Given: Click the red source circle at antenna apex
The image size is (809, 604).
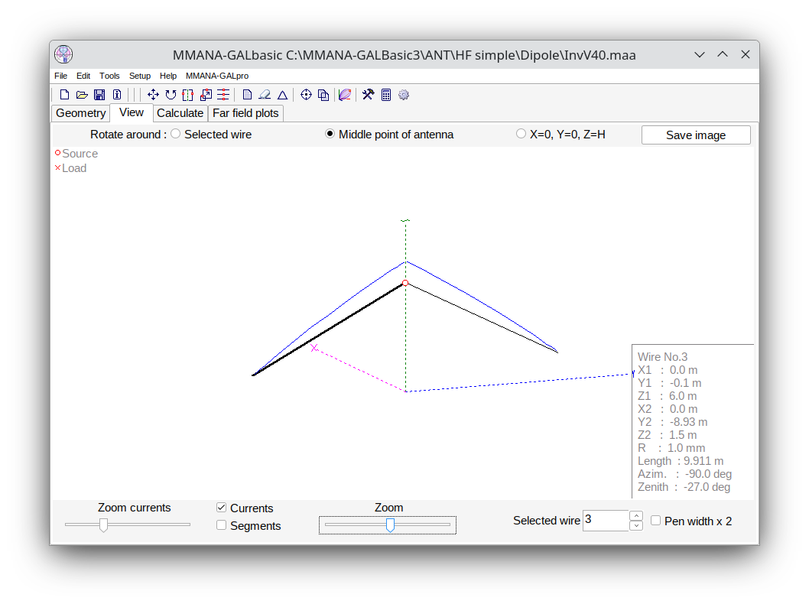Looking at the screenshot, I should click(405, 283).
